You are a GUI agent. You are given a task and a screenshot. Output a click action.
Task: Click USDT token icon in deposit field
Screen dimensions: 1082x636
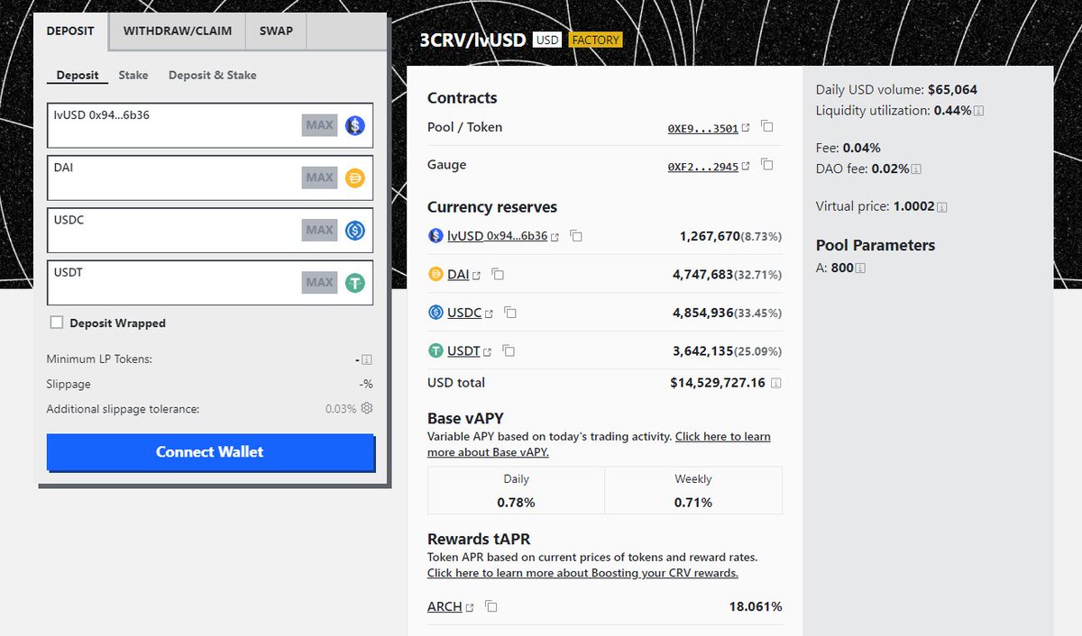355,283
